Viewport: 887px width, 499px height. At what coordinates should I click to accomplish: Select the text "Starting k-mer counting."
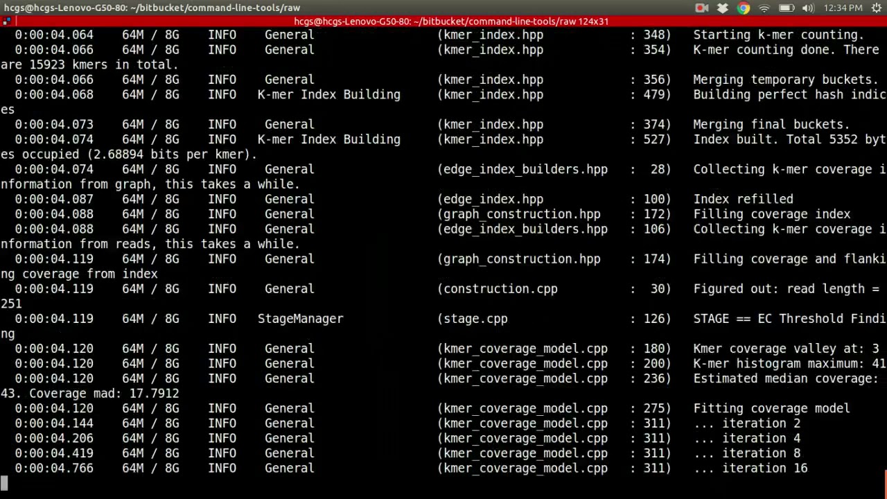click(779, 35)
